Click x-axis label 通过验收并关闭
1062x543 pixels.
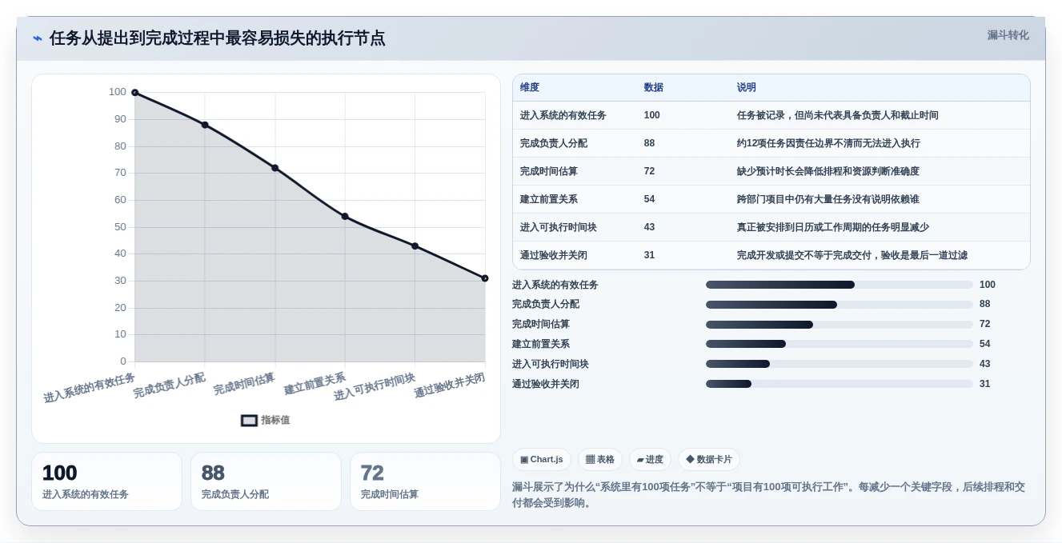[x=450, y=385]
